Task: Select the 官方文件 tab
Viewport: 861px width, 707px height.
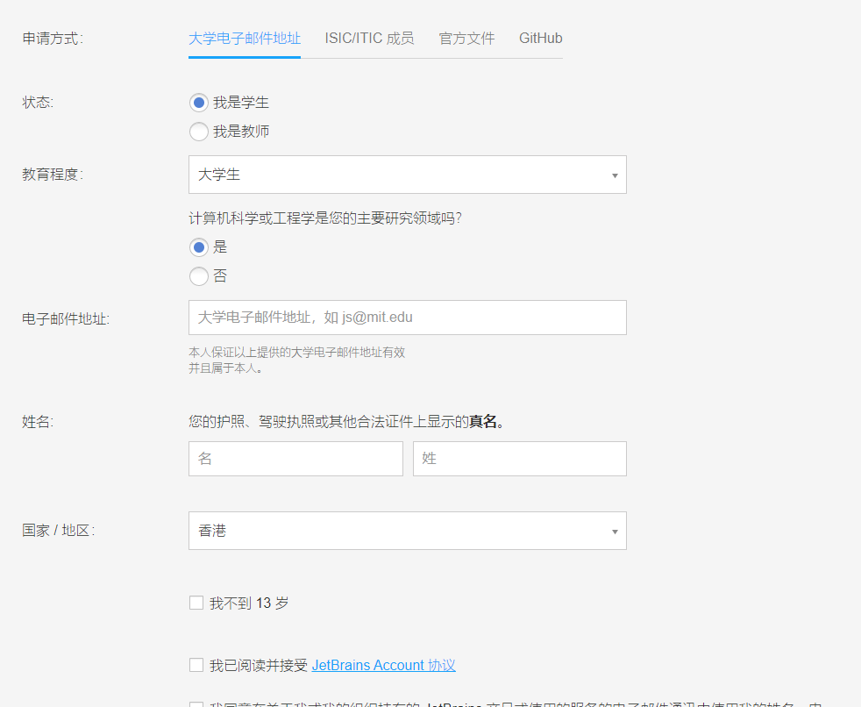Action: 466,39
